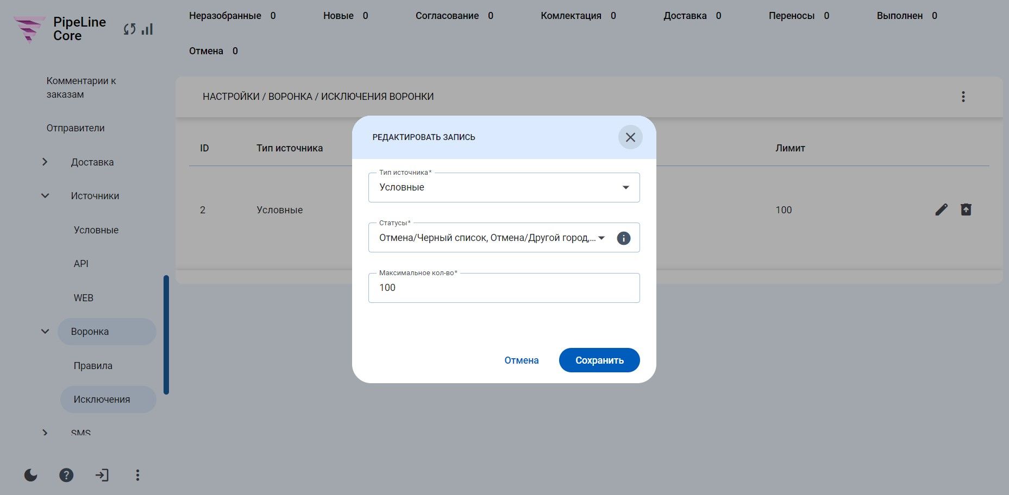Viewport: 1009px width, 495px height.
Task: Click the Максимальное кол-во input field
Action: (504, 288)
